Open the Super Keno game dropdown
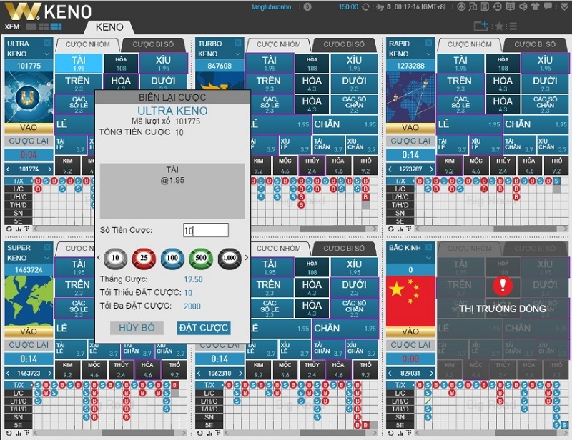This screenshot has width=572, height=440. click(47, 258)
